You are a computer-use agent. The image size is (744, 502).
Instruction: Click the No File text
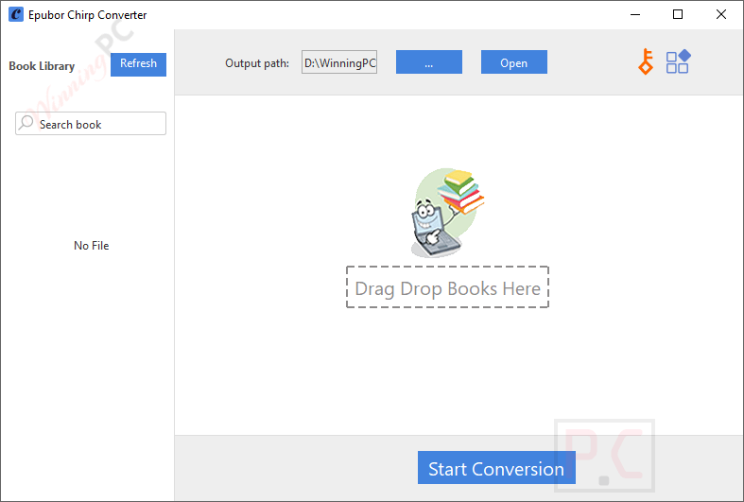(91, 245)
